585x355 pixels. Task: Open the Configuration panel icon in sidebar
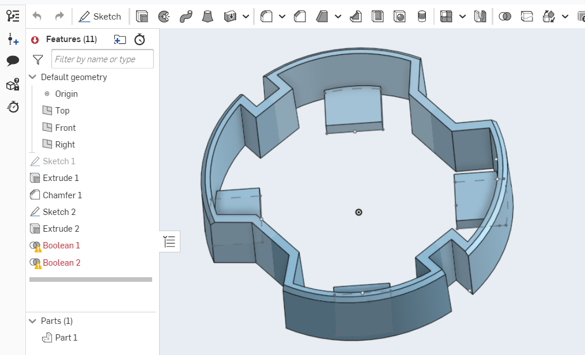tap(13, 85)
